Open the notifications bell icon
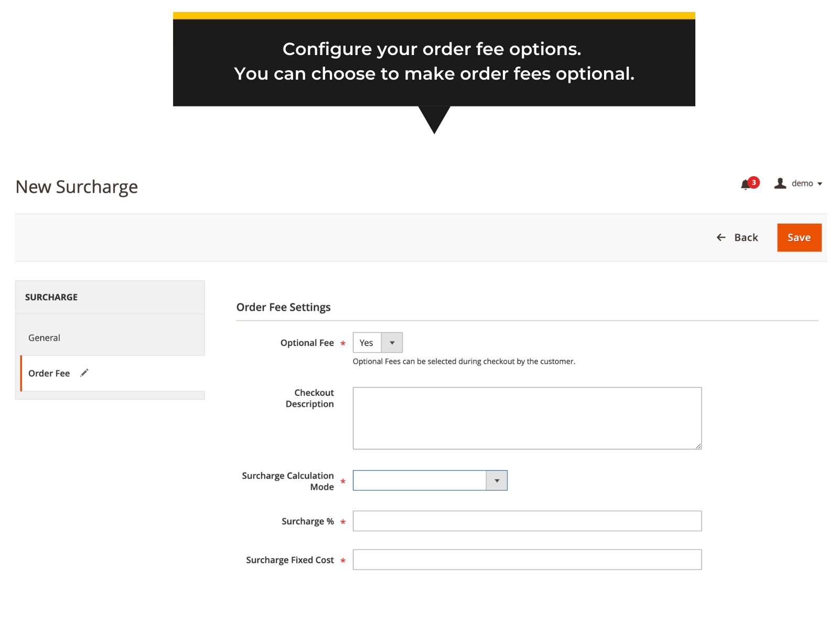The width and height of the screenshot is (839, 629). tap(745, 185)
